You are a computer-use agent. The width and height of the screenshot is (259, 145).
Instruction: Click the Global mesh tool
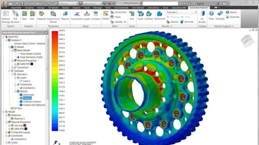[x=106, y=16]
